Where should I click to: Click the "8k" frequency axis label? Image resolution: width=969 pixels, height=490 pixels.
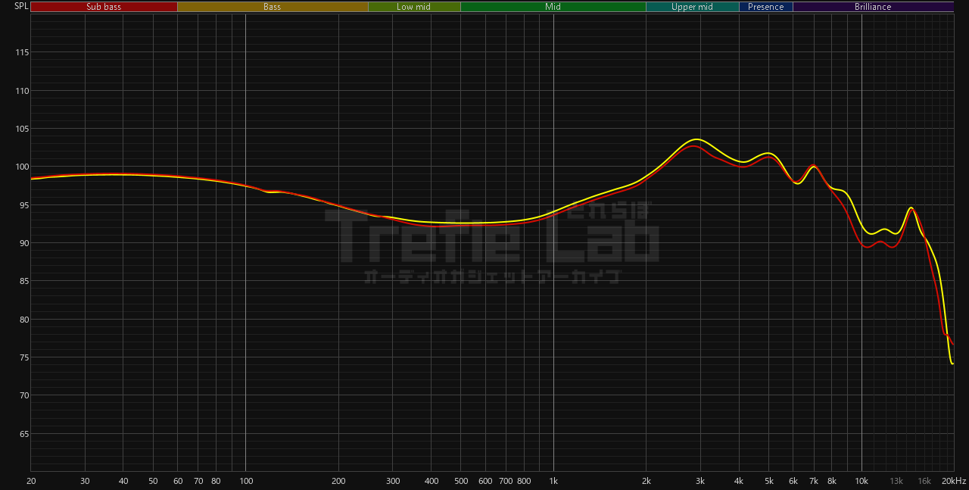tap(832, 481)
